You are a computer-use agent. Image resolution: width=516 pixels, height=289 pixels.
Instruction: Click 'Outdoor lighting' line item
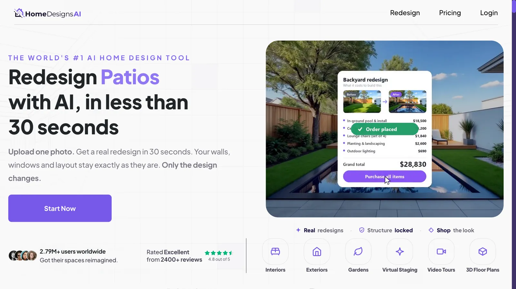click(x=361, y=151)
